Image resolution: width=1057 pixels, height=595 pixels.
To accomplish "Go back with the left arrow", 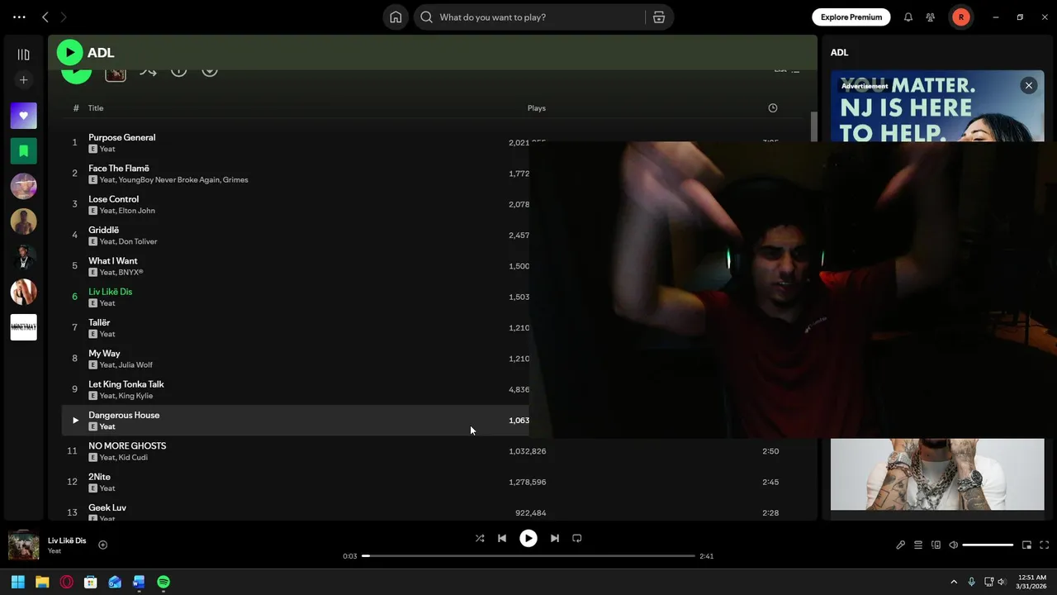I will coord(45,17).
